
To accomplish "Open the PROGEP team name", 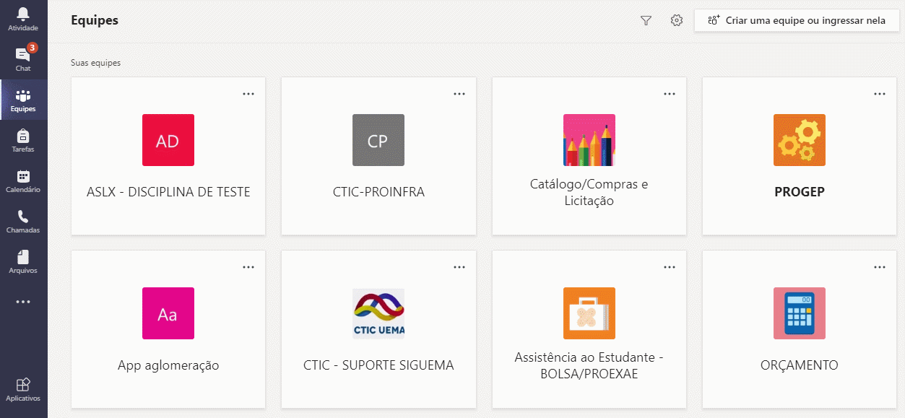I will (x=800, y=192).
